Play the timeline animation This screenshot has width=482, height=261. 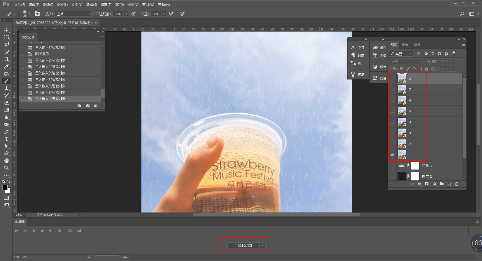(x=34, y=231)
